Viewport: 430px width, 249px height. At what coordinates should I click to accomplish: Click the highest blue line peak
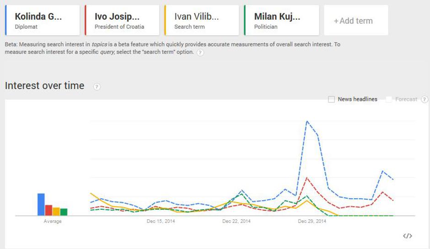pos(306,121)
